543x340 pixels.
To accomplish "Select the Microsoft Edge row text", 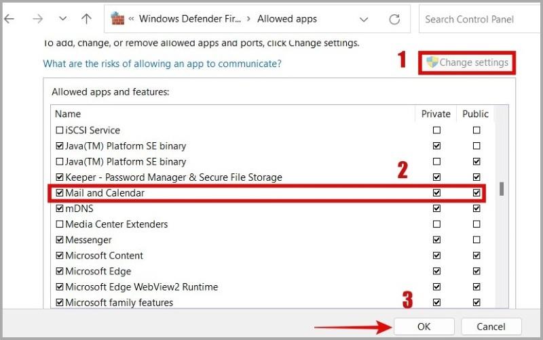I will click(x=98, y=272).
